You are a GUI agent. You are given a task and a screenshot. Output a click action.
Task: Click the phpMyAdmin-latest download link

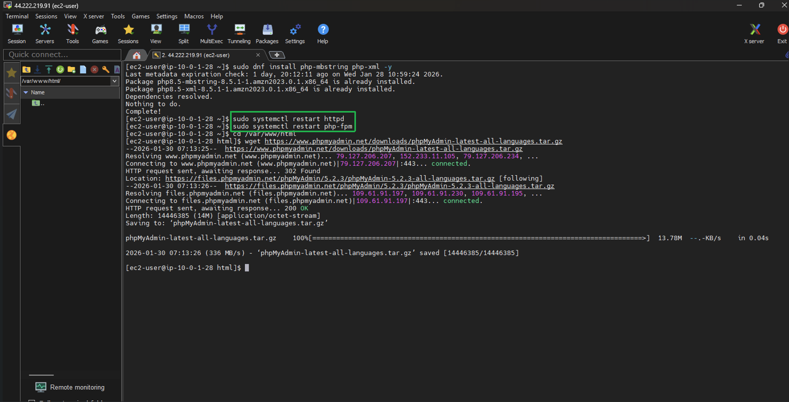(x=413, y=141)
